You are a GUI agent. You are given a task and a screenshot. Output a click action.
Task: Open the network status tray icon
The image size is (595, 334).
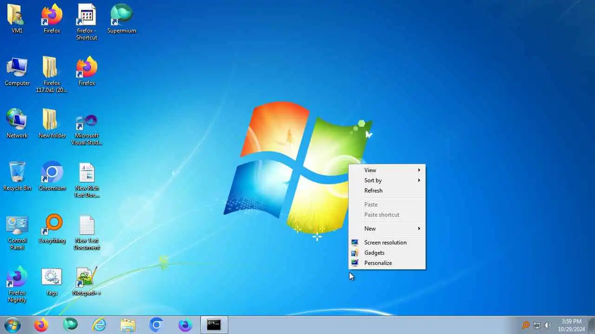537,325
